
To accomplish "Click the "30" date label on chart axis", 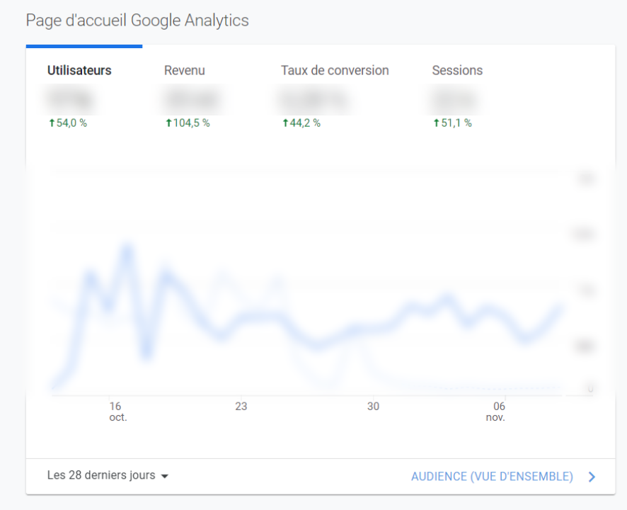I will [x=373, y=407].
